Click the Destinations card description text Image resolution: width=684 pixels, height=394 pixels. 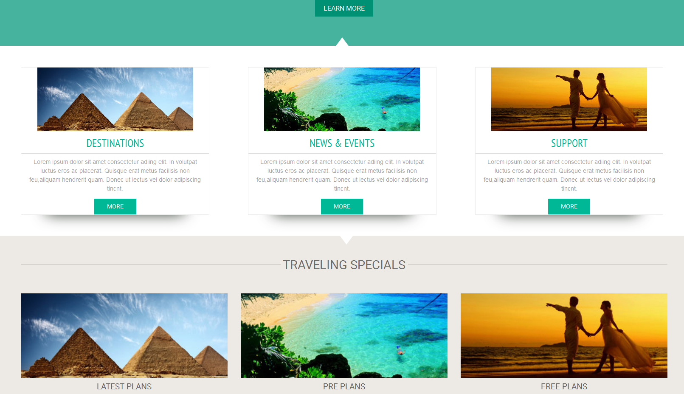[x=115, y=175]
